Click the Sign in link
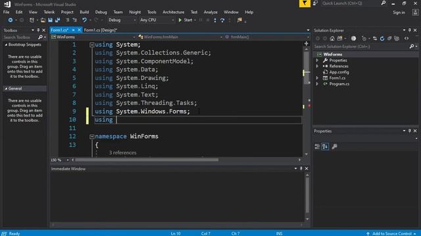Viewport: 421px width, 236px height. click(x=399, y=12)
